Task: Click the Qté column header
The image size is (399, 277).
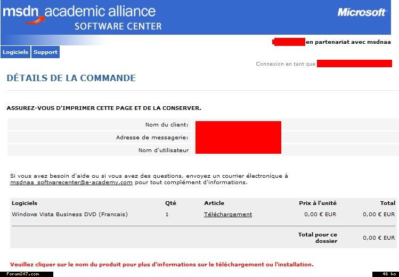Action: [170, 203]
